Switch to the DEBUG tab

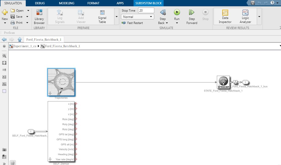pos(40,3)
